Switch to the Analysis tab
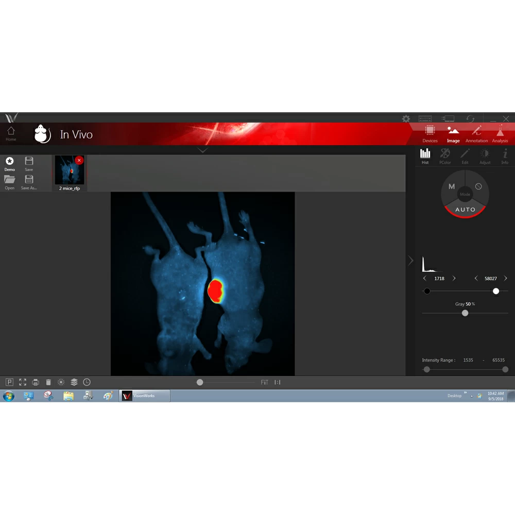This screenshot has width=515, height=515. (x=500, y=134)
